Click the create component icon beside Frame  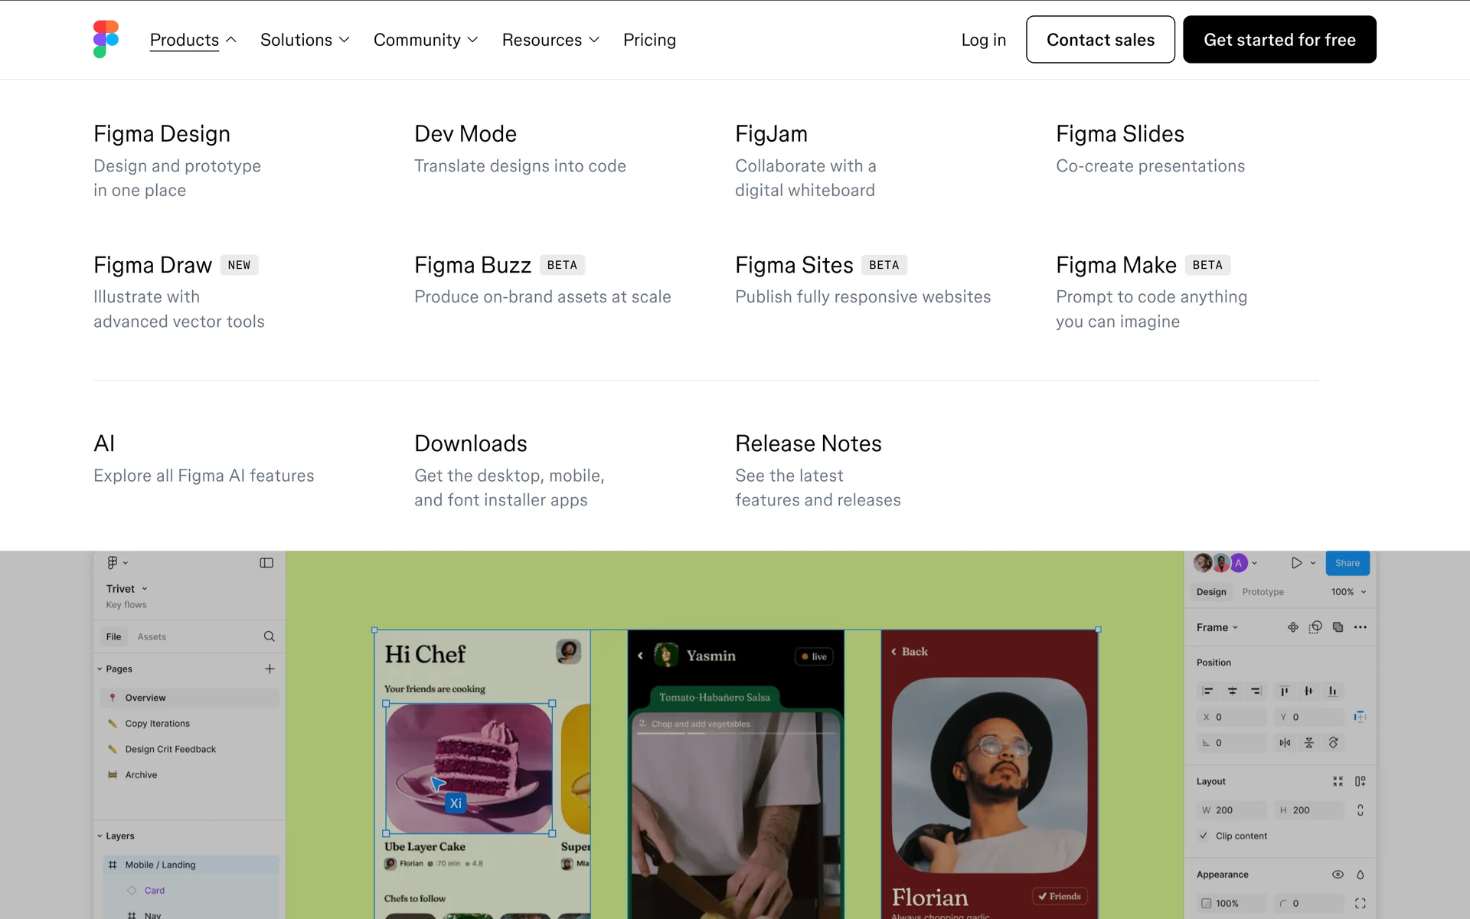[x=1293, y=627]
